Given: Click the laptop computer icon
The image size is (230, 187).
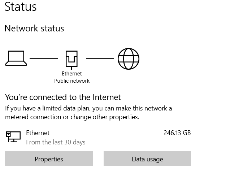Looking at the screenshot, I should 16,58.
